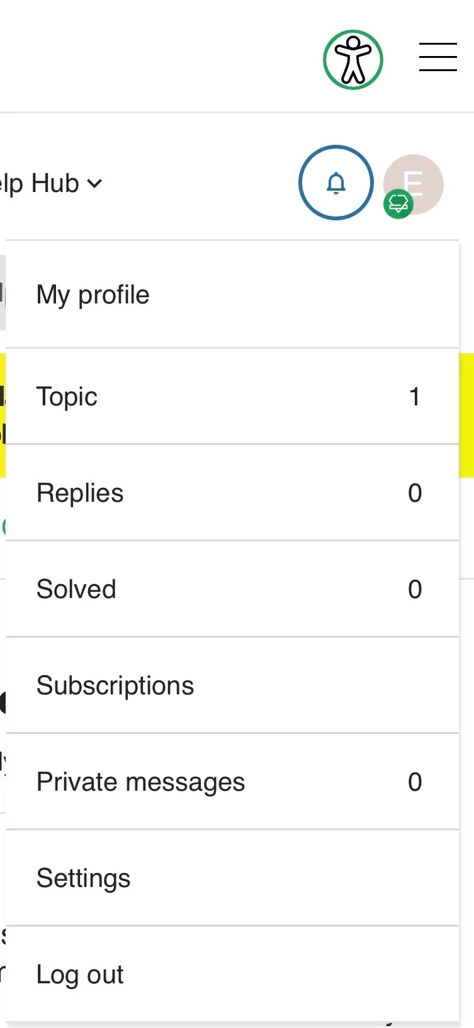The image size is (474, 1028).
Task: Open Settings from the user menu
Action: point(83,878)
